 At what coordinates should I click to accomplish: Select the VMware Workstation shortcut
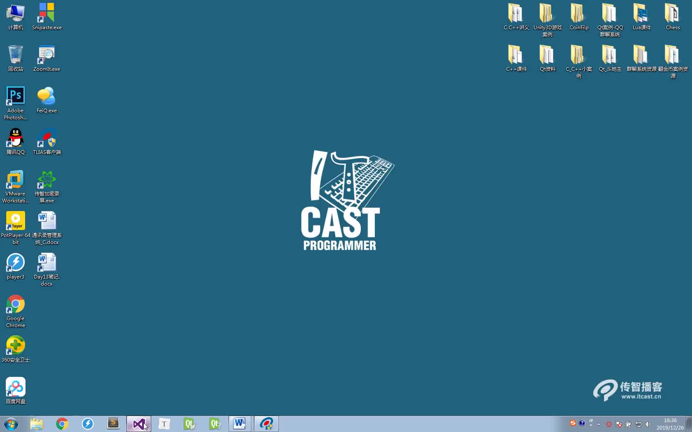point(16,186)
